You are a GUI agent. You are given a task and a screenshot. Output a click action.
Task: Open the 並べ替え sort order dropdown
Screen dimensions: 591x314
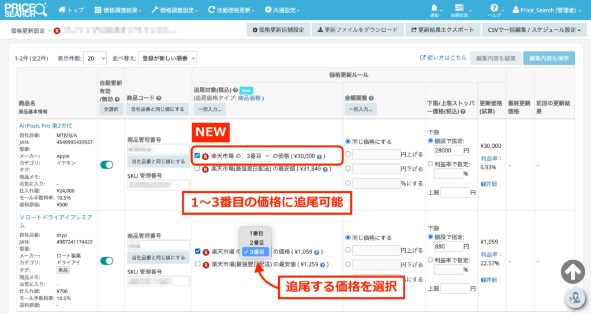[167, 58]
